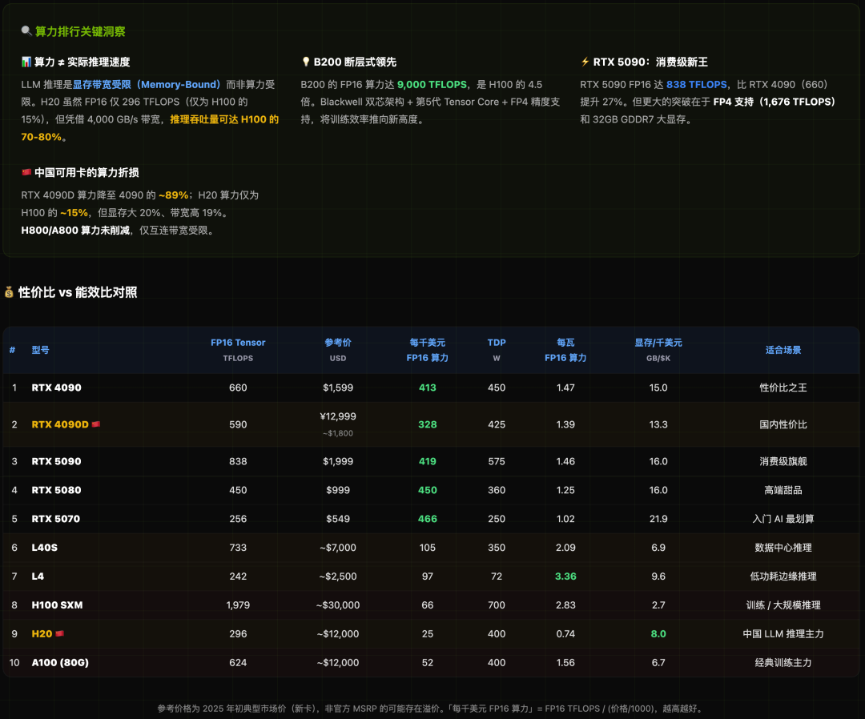865x719 pixels.
Task: Click the 每千美元 FP16 算力 column header
Action: (x=427, y=350)
